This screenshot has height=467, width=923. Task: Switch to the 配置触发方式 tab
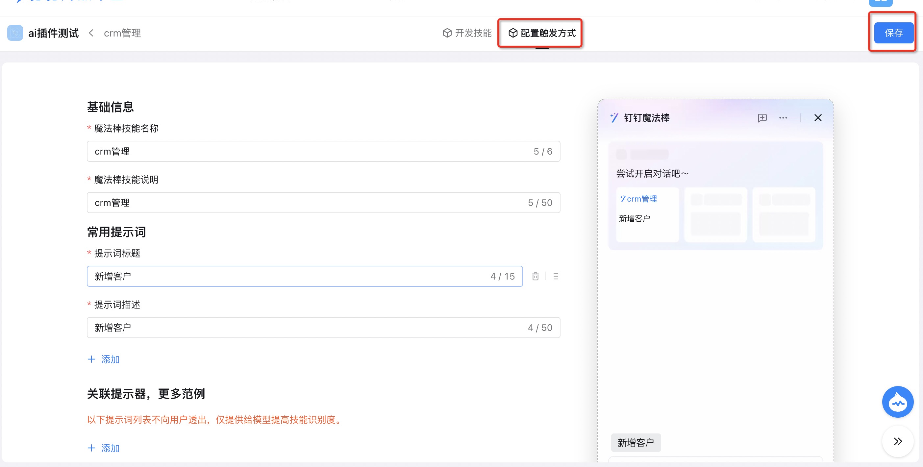pos(542,33)
